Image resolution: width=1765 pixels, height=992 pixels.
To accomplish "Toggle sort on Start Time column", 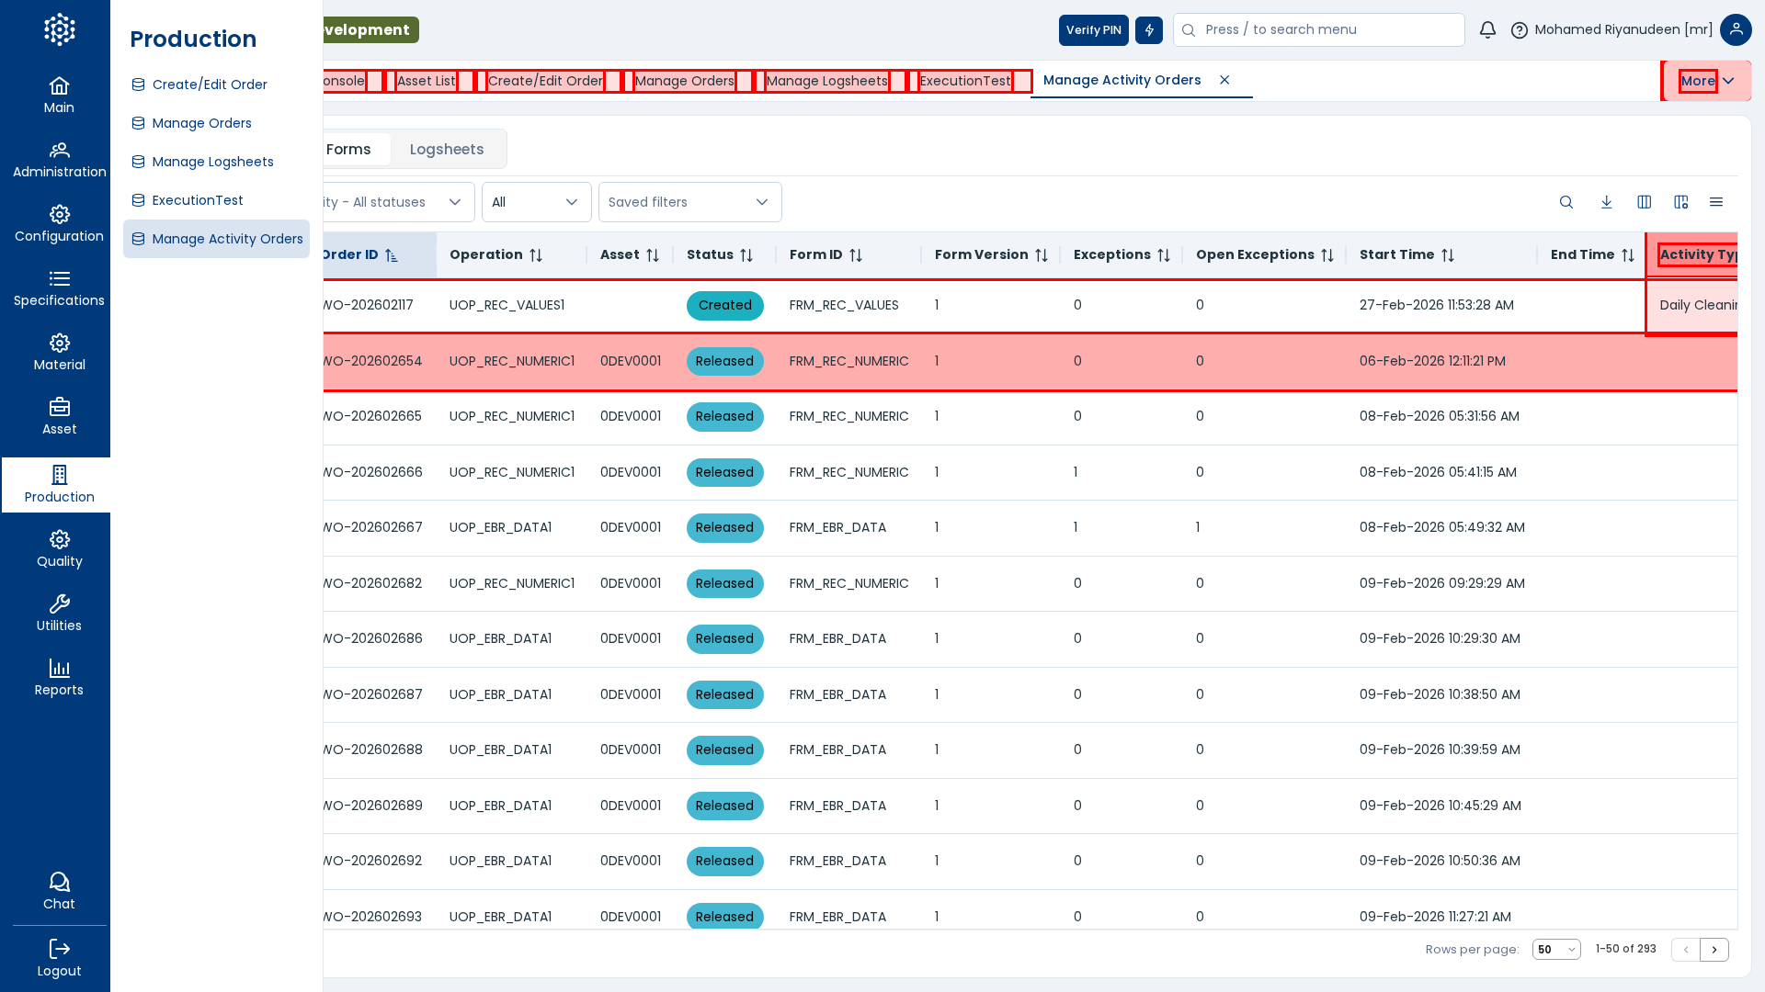I will pyautogui.click(x=1448, y=255).
